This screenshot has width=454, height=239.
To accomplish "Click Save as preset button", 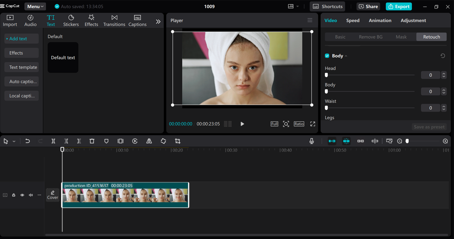I will pyautogui.click(x=429, y=127).
